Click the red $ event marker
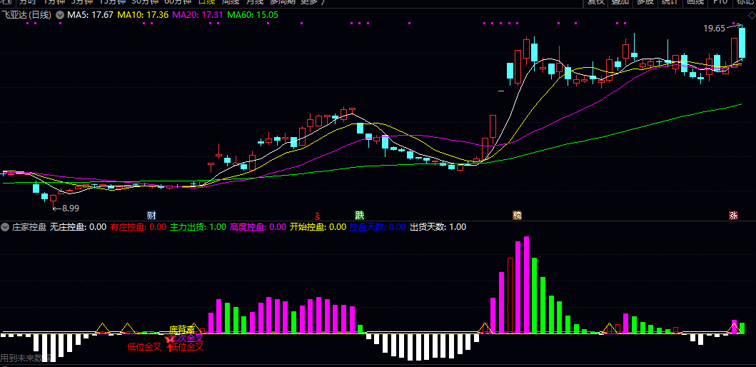Viewport: 756px width, 367px height. pos(318,215)
